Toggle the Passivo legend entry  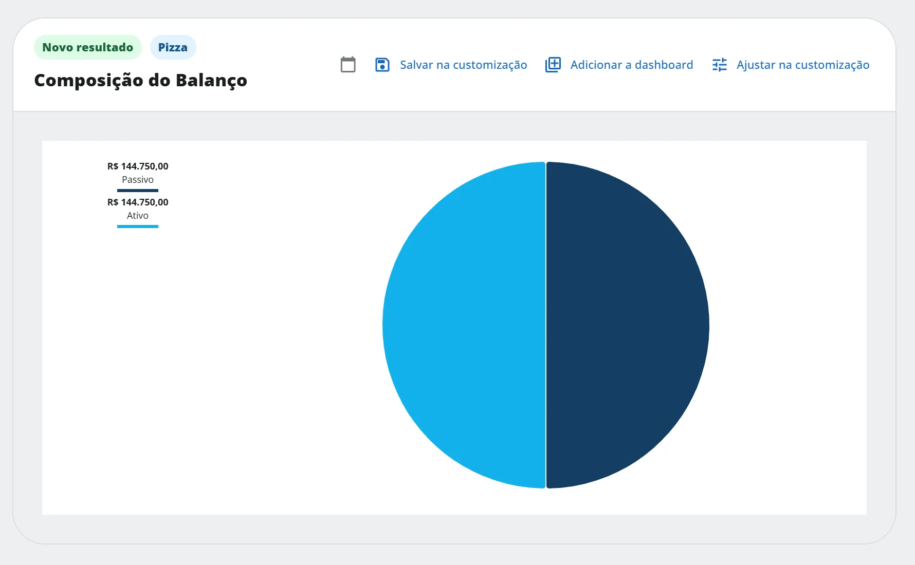(138, 176)
